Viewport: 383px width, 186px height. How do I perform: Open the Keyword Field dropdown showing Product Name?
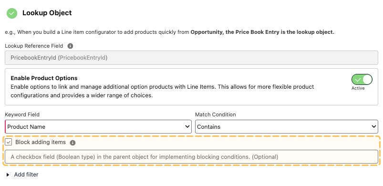(x=98, y=127)
